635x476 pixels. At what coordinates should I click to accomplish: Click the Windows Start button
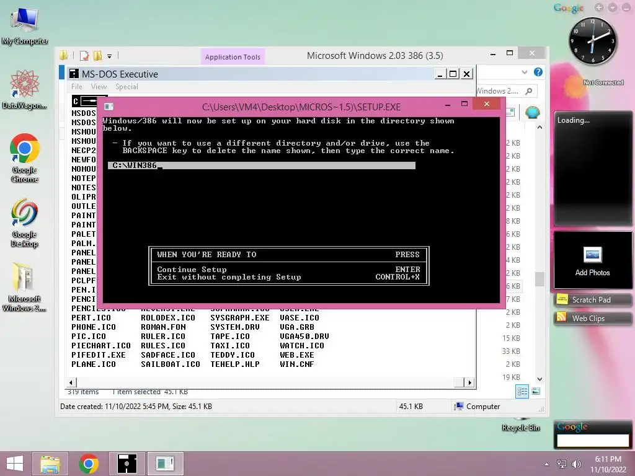coord(15,464)
